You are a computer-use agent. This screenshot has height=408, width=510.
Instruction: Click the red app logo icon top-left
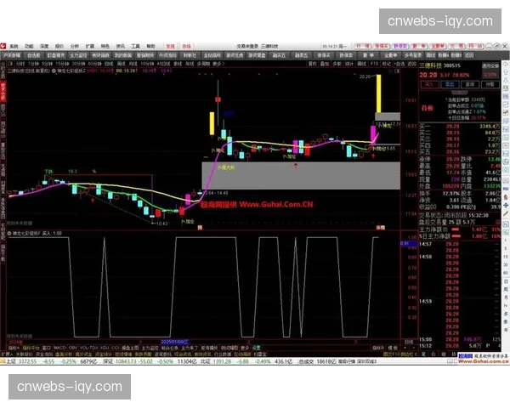coord(5,46)
